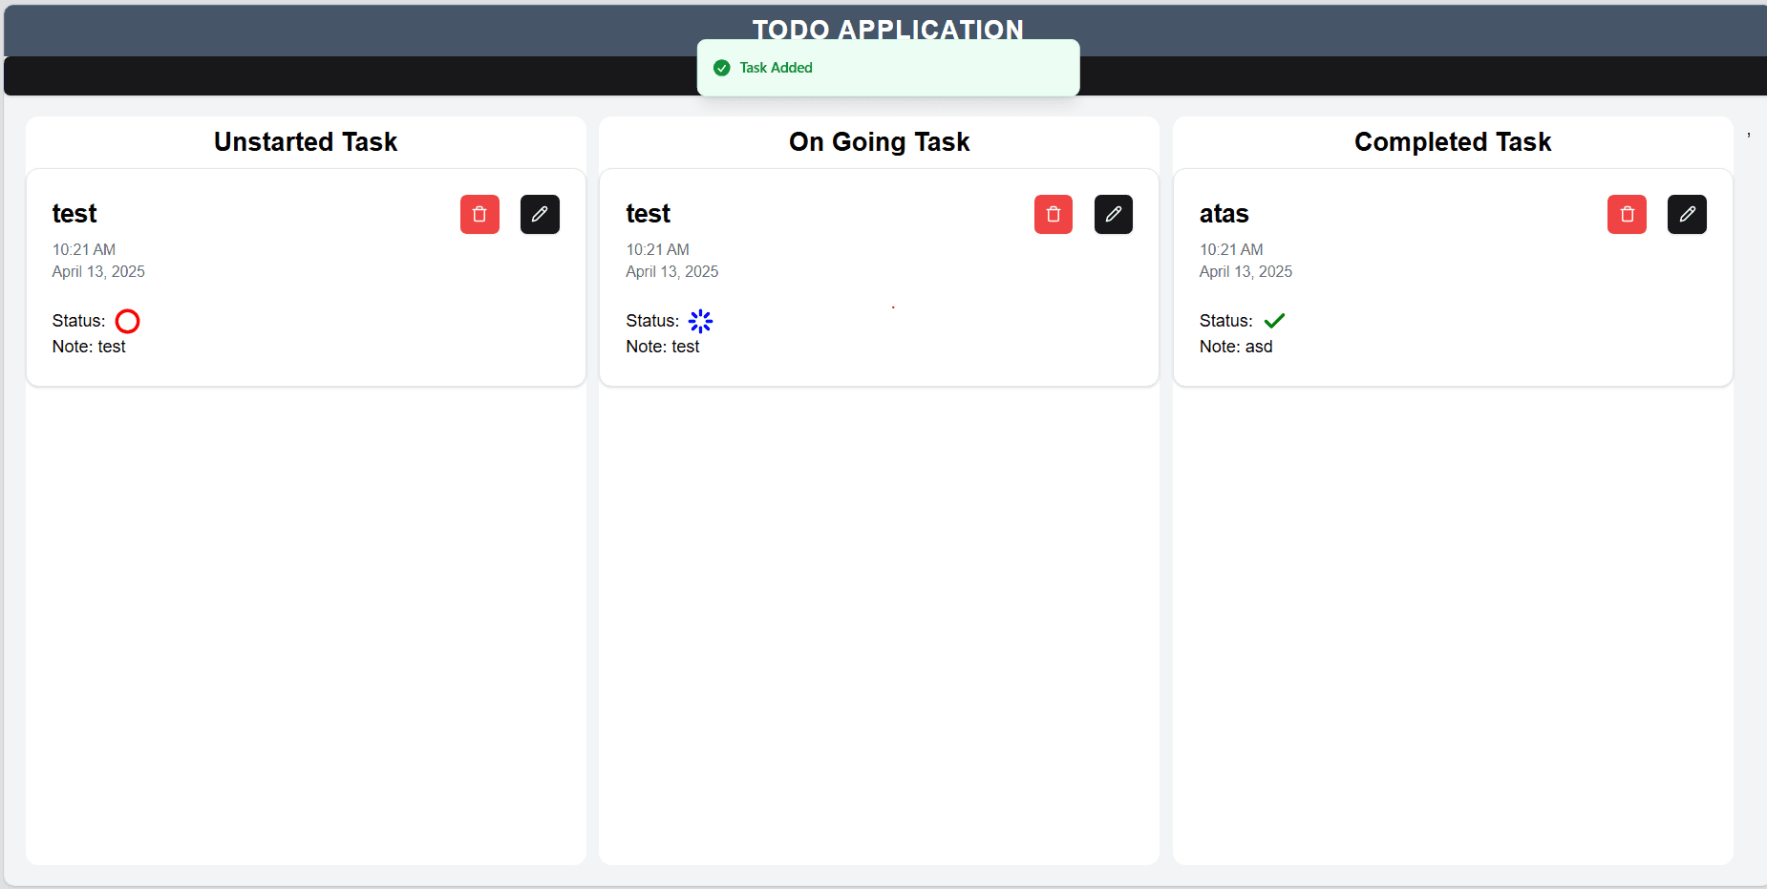
Task: Edit the completed atas task
Action: 1687,214
